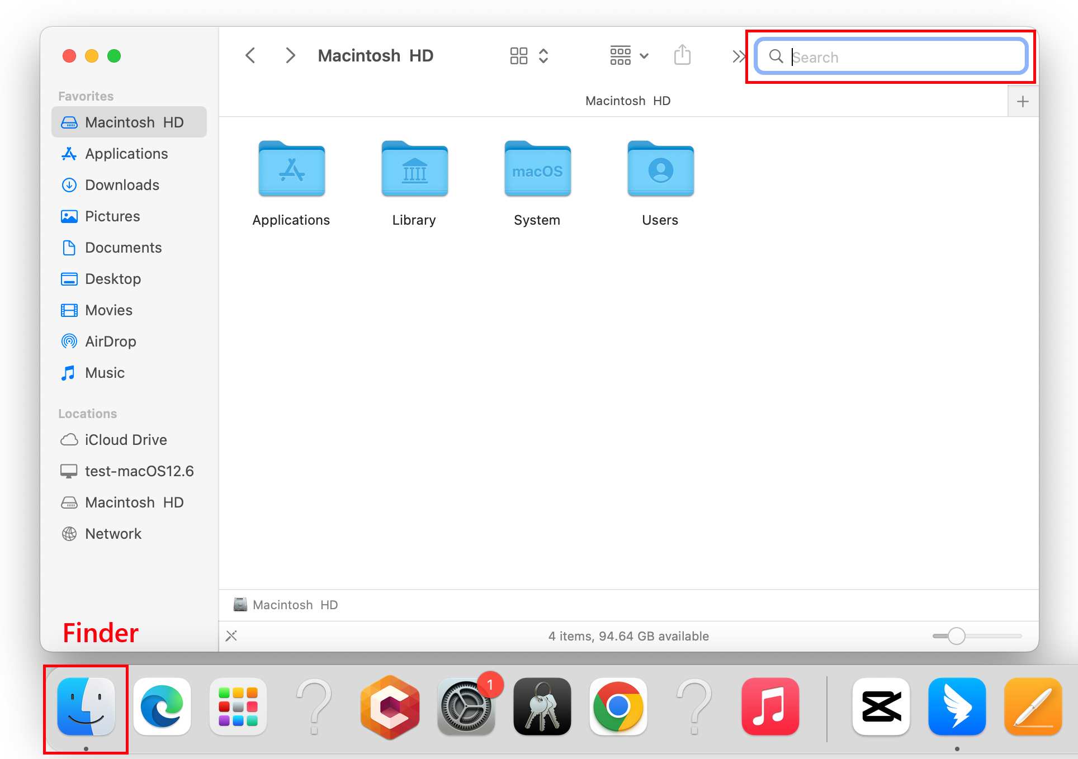Open the Applications folder in Finder sidebar
The height and width of the screenshot is (759, 1078).
coord(126,153)
